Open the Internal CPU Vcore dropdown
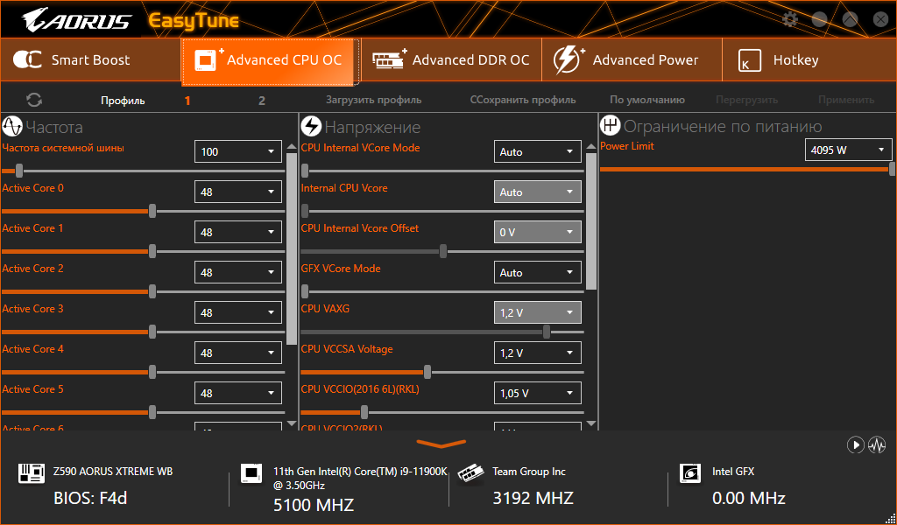Image resolution: width=897 pixels, height=525 pixels. (538, 192)
